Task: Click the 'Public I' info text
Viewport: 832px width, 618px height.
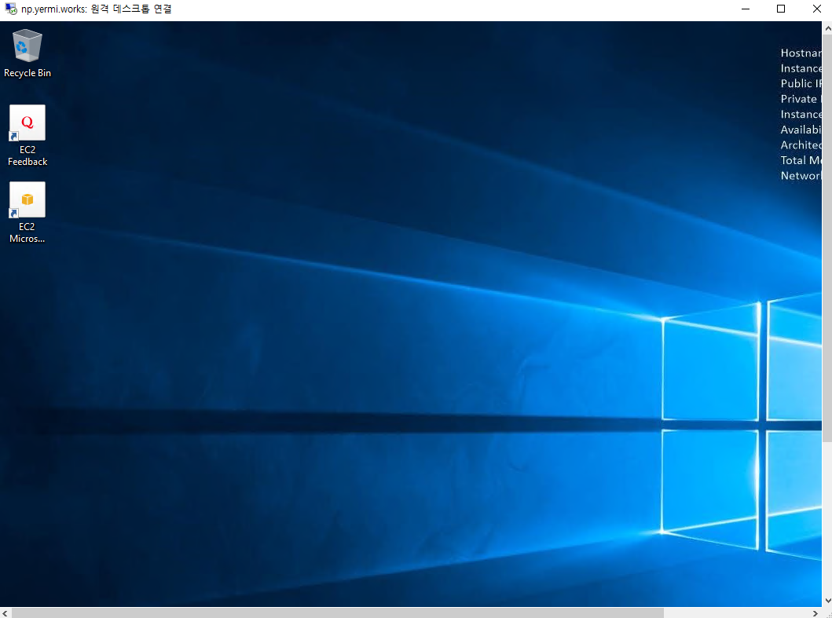Action: point(801,84)
